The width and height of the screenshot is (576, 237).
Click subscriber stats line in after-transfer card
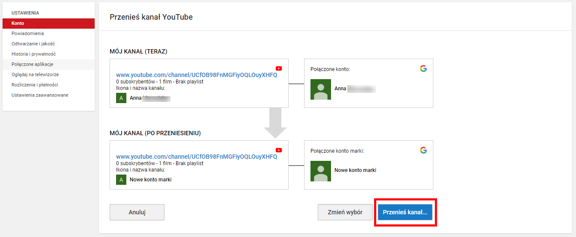[x=159, y=163]
